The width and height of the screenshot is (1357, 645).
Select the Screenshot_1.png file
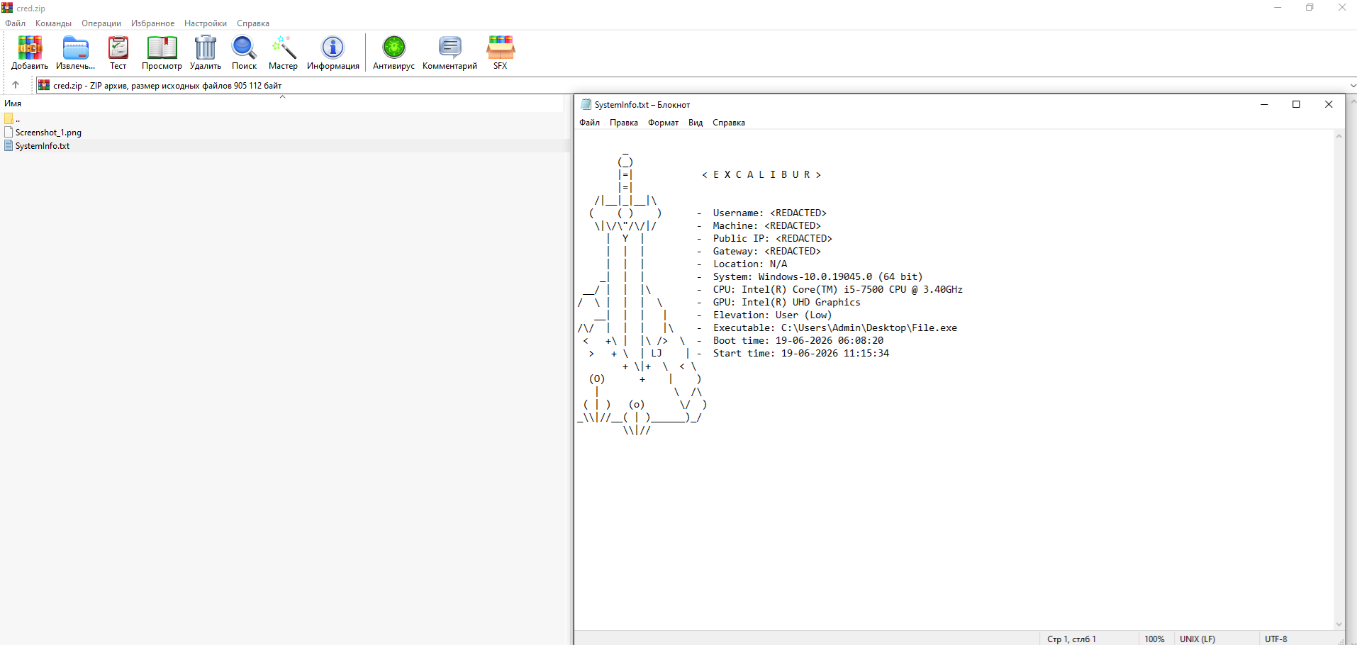click(48, 133)
